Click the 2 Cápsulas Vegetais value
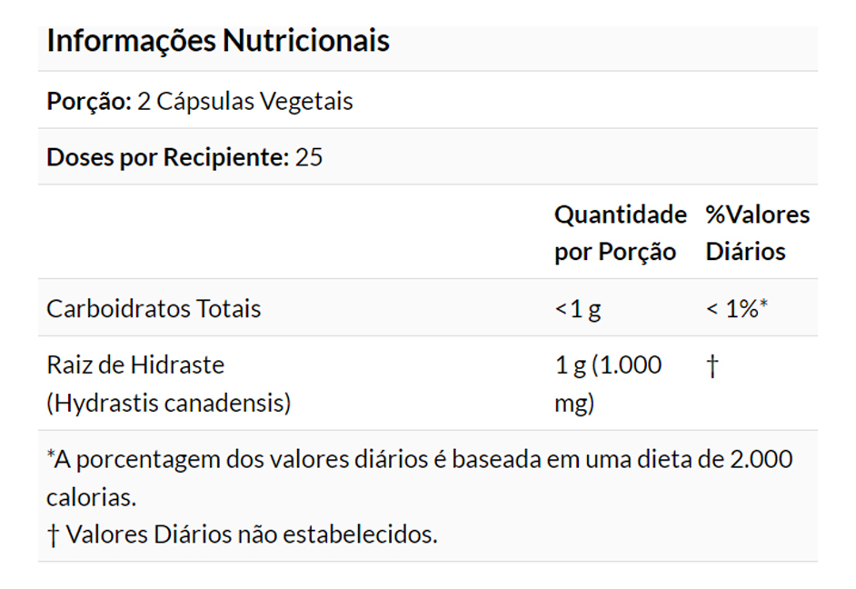The height and width of the screenshot is (589, 856). coord(245,101)
